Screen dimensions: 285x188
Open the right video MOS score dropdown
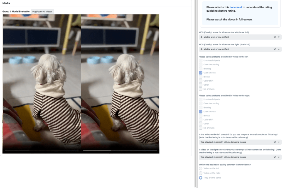[x=279, y=49]
